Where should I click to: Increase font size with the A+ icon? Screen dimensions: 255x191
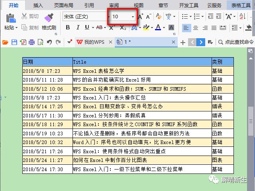coord(141,16)
